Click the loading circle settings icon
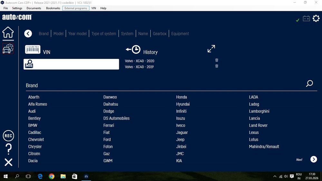The height and width of the screenshot is (181, 322). (316, 18)
